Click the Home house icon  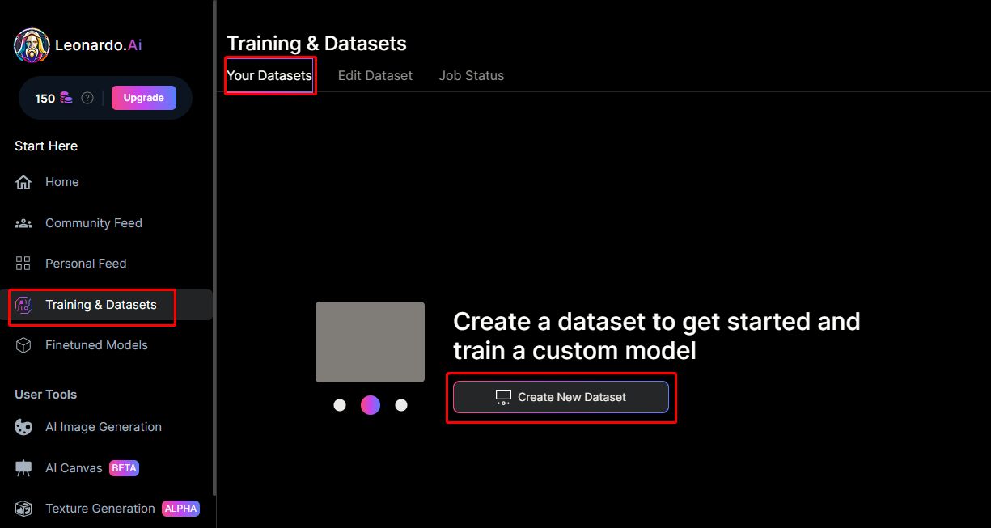[x=23, y=182]
